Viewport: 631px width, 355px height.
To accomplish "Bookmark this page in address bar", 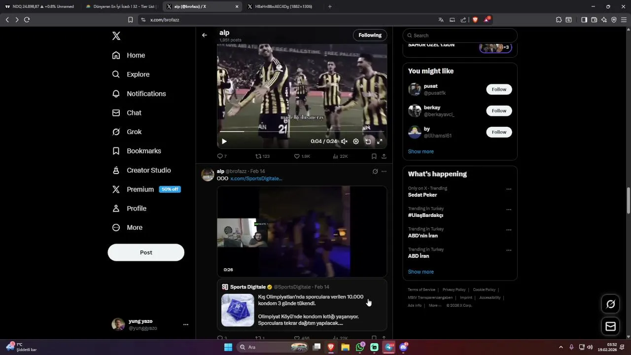I will (x=130, y=20).
